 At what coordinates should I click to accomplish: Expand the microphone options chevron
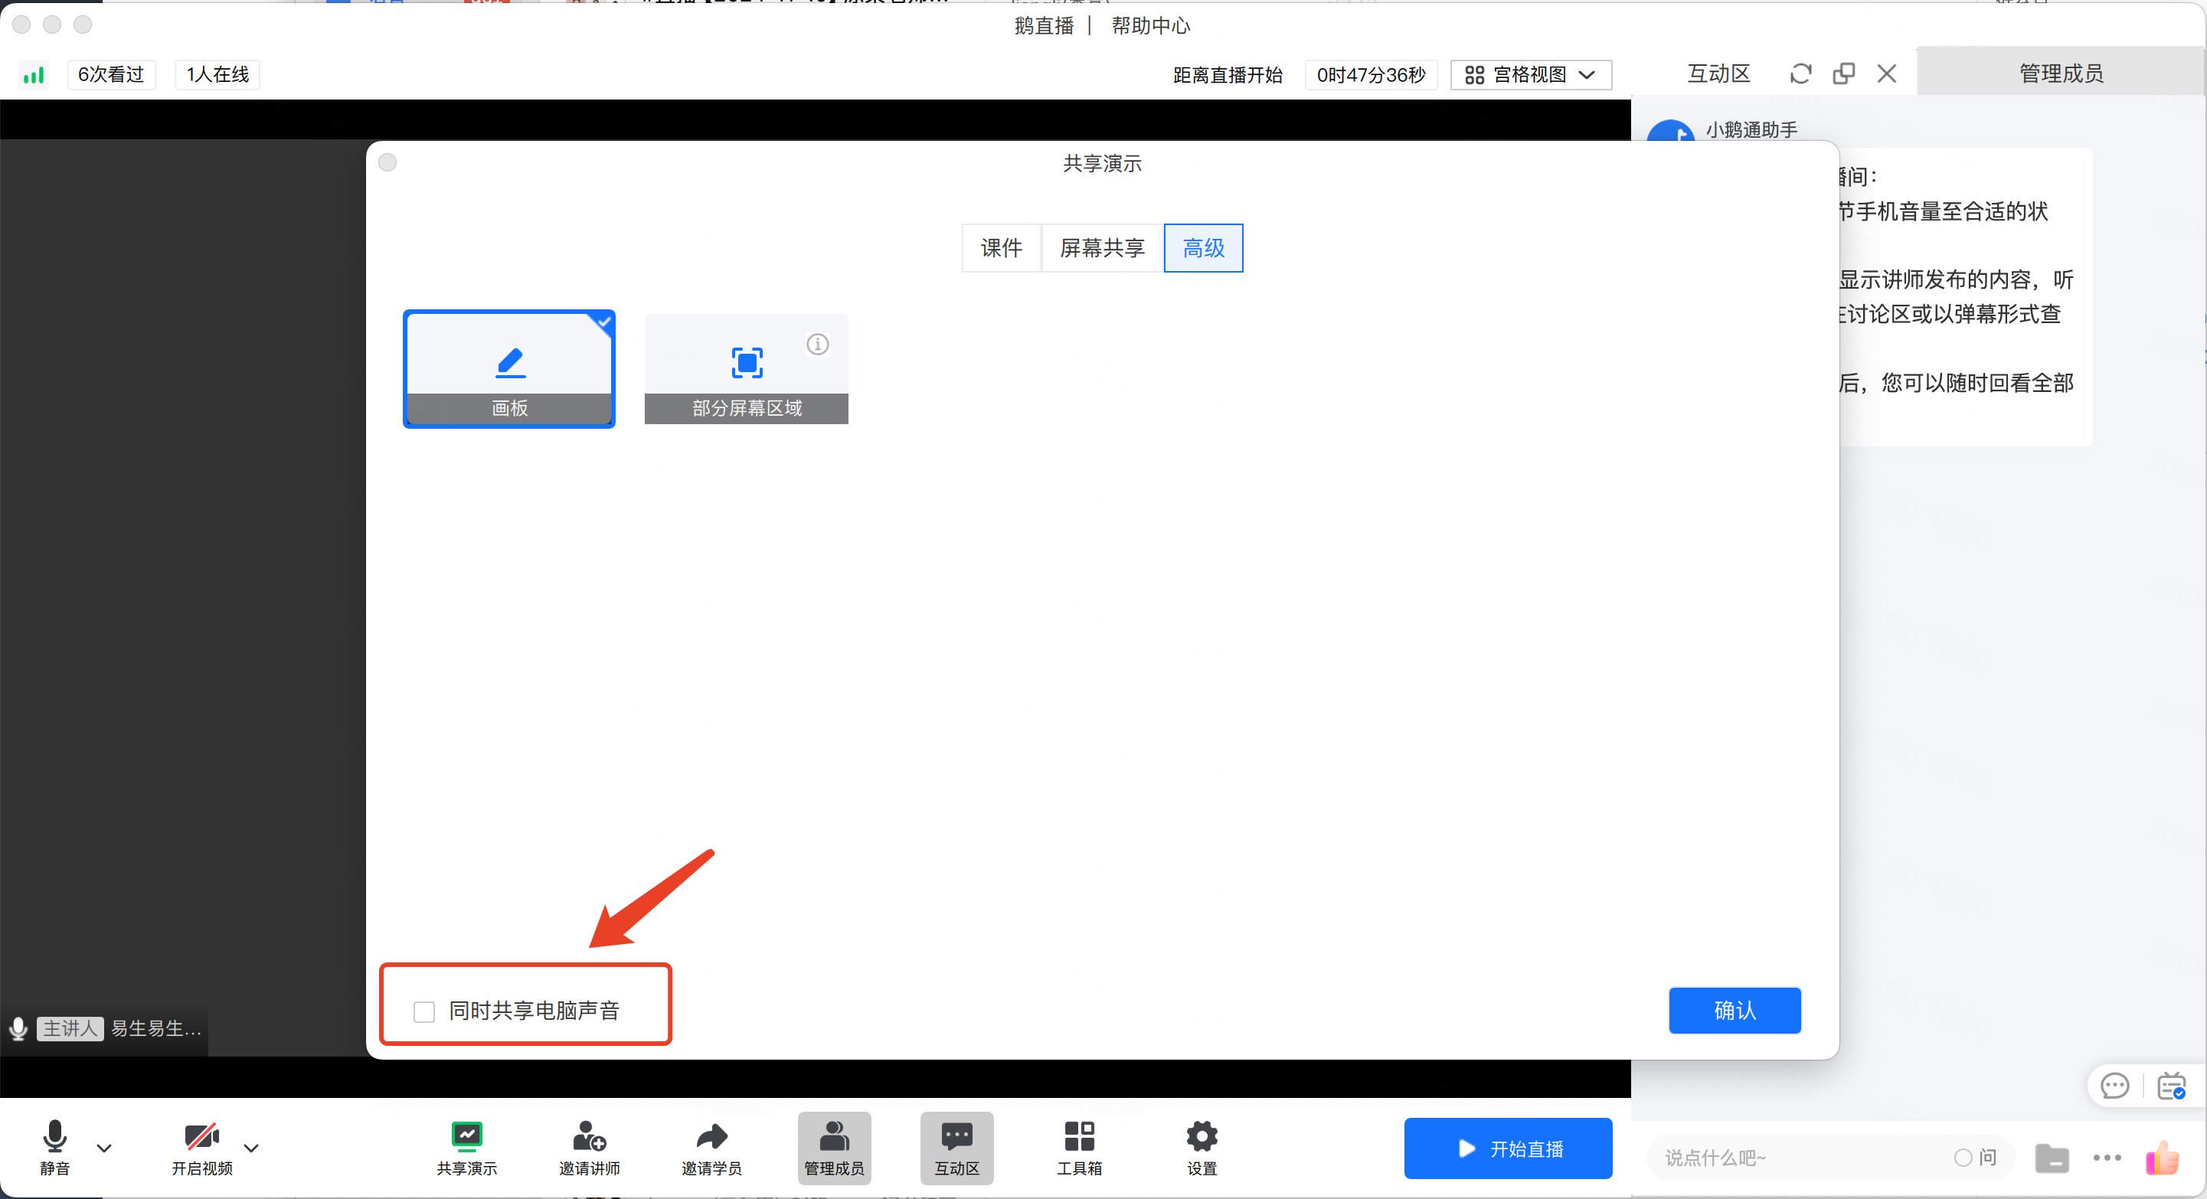pyautogui.click(x=104, y=1148)
